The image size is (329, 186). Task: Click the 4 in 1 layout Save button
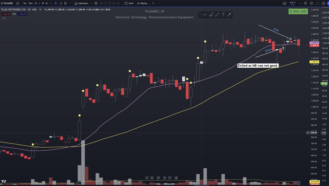coord(293,3)
